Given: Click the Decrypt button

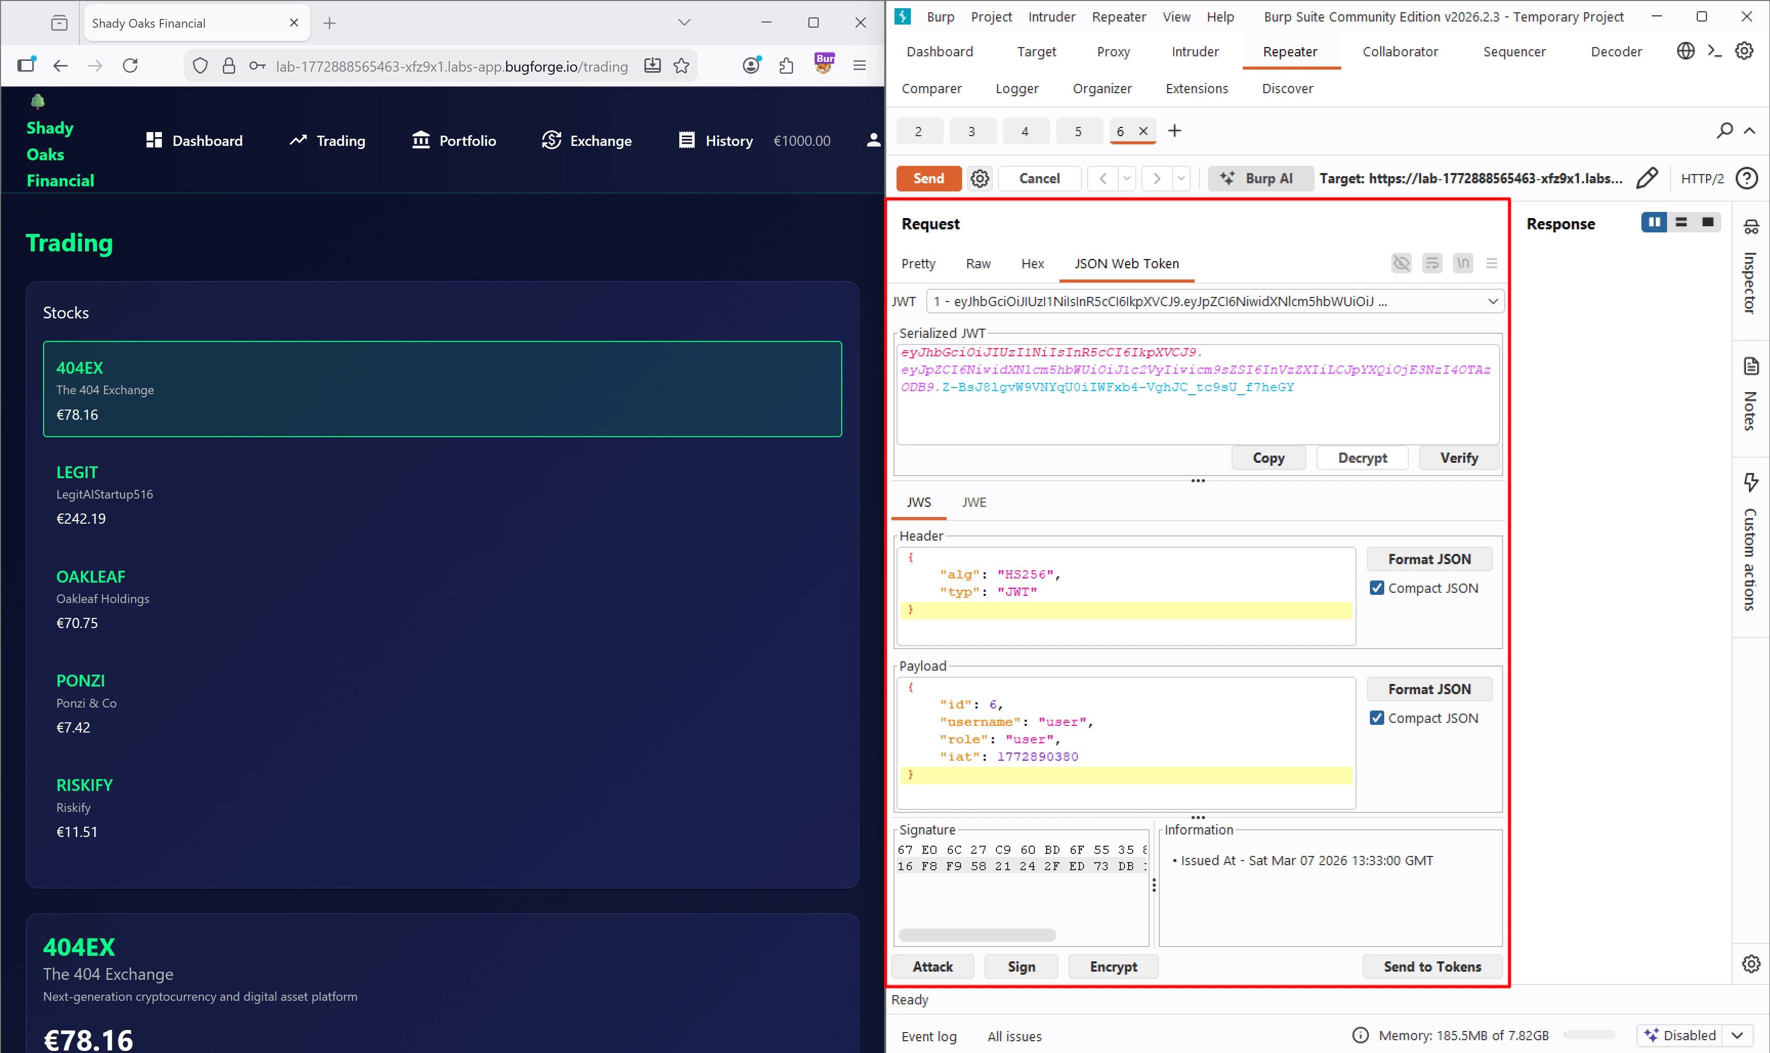Looking at the screenshot, I should click(1362, 458).
